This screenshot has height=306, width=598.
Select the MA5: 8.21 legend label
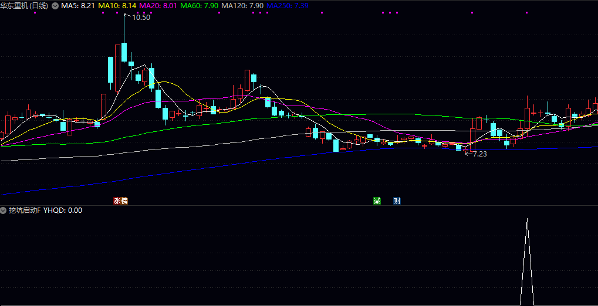pyautogui.click(x=78, y=5)
